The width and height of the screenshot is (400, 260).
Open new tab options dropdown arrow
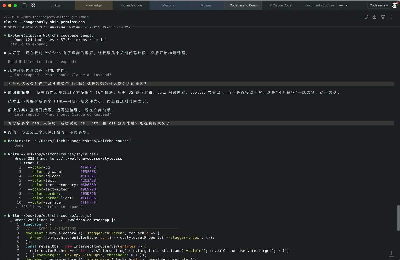[346, 5]
